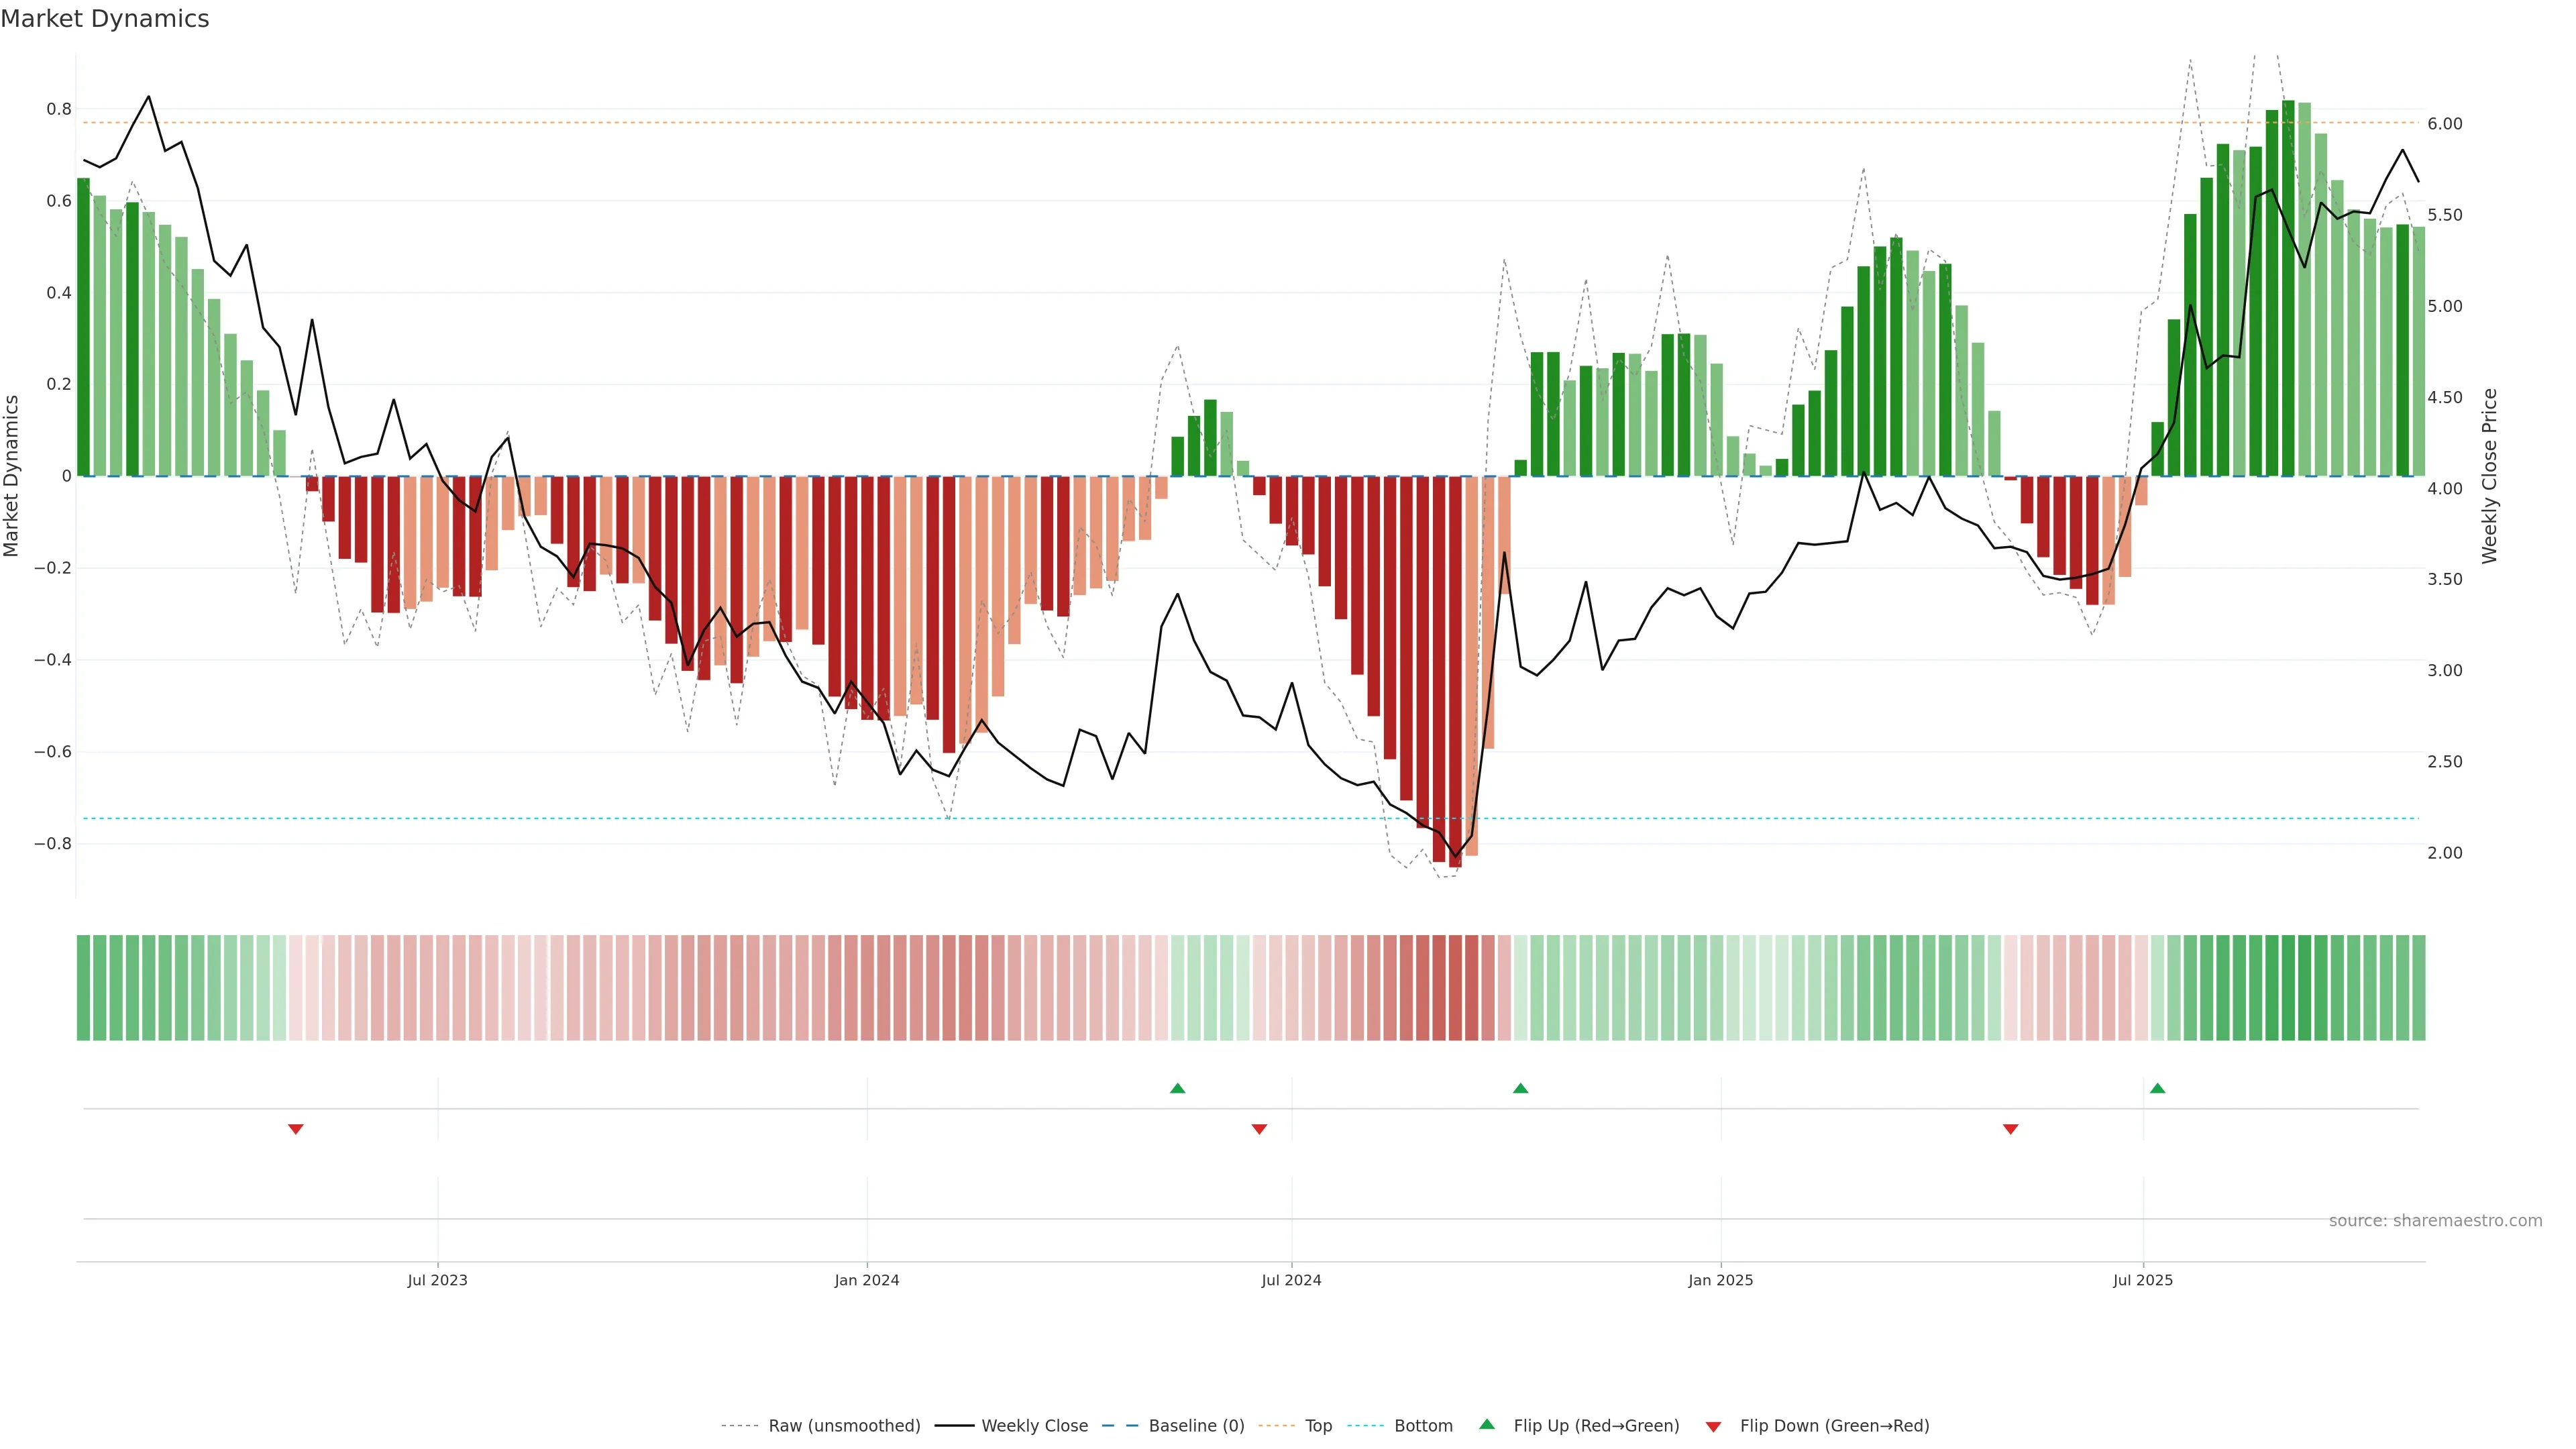
Task: Click the green Flip Up triangle legend icon
Action: coord(1487,1424)
